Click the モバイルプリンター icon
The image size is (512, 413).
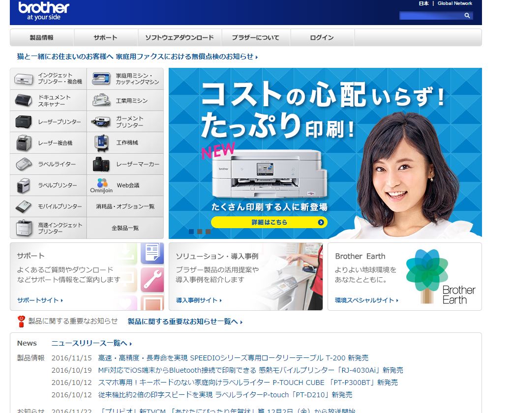[24, 206]
